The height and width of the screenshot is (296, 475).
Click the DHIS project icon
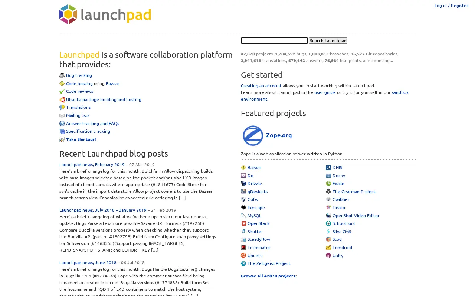(328, 168)
